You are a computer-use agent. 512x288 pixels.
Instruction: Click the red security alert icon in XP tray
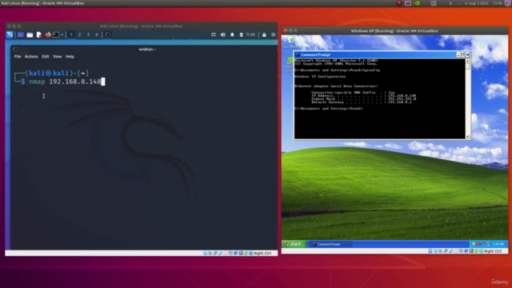[x=478, y=244]
